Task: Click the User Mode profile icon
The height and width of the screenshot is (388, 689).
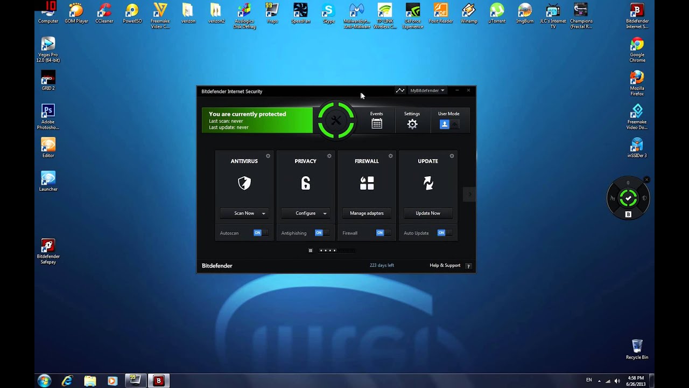Action: [445, 124]
